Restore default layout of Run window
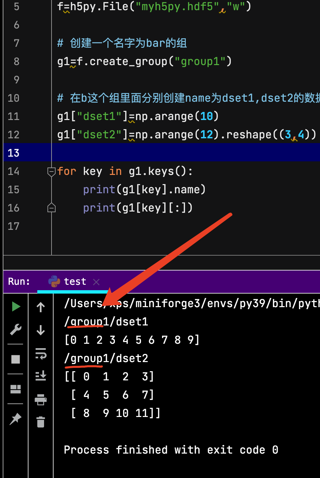Image resolution: width=320 pixels, height=478 pixels. pyautogui.click(x=15, y=389)
